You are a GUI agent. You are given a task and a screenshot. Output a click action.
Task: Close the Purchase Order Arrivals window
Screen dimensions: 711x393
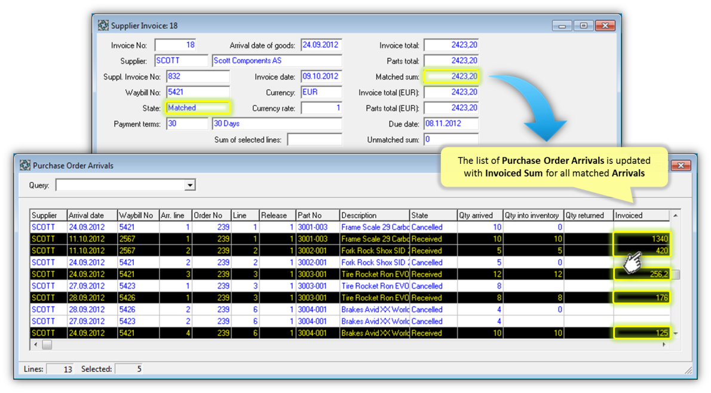tap(681, 166)
